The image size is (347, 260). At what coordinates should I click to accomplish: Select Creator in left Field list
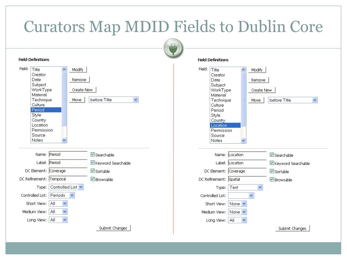(x=46, y=74)
